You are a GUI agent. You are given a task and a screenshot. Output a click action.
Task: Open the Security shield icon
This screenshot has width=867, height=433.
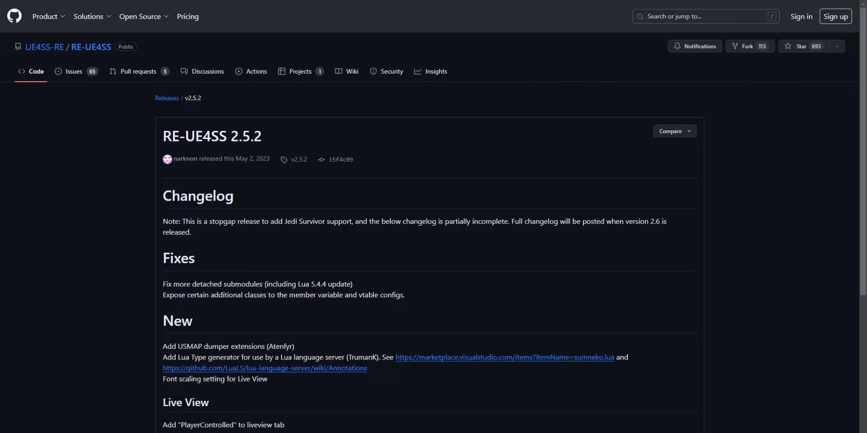pos(374,71)
